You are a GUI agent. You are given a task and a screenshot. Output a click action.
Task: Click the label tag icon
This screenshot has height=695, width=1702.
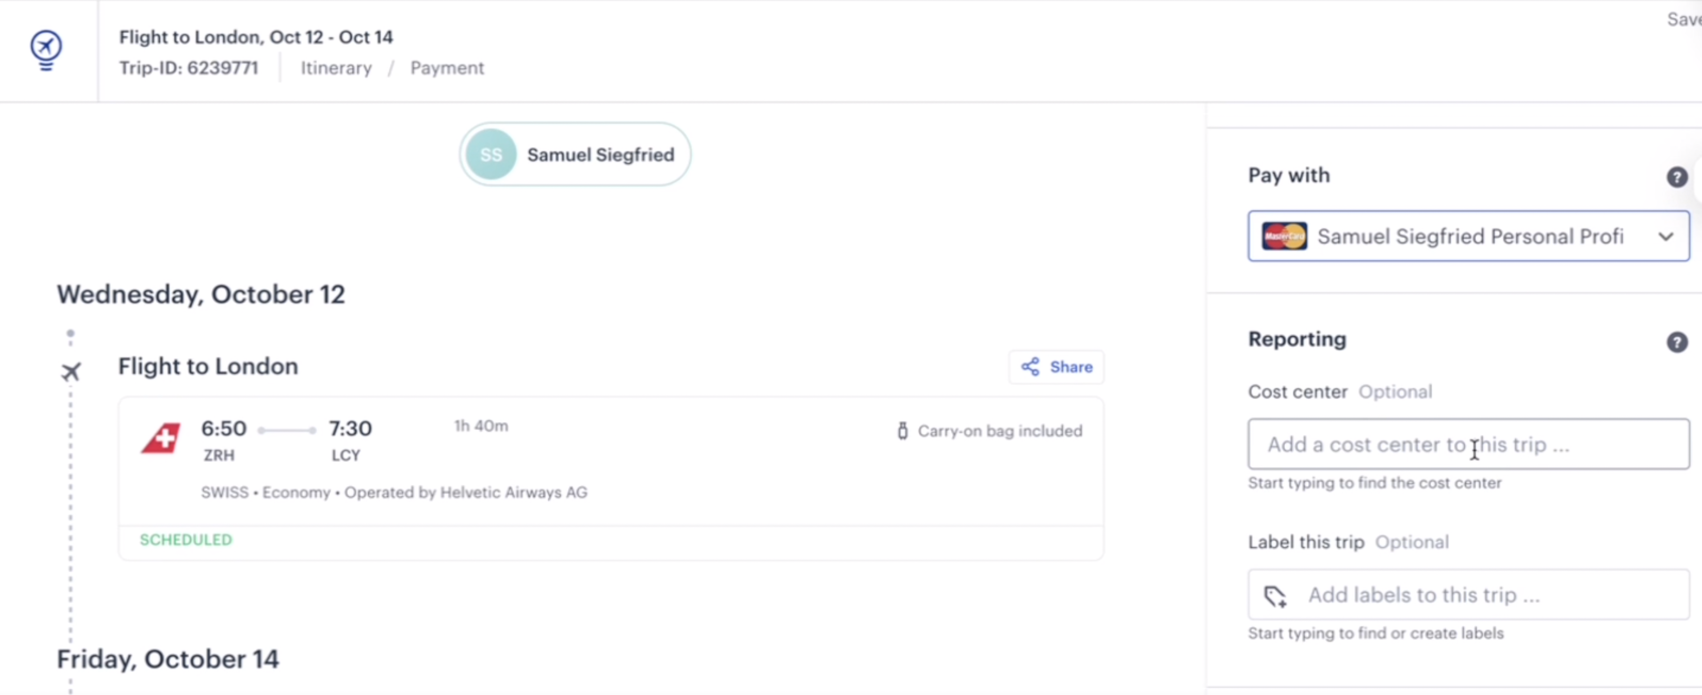[1274, 596]
